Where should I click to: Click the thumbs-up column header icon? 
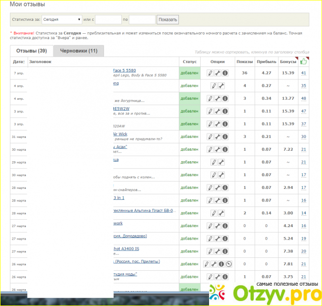tap(304, 61)
